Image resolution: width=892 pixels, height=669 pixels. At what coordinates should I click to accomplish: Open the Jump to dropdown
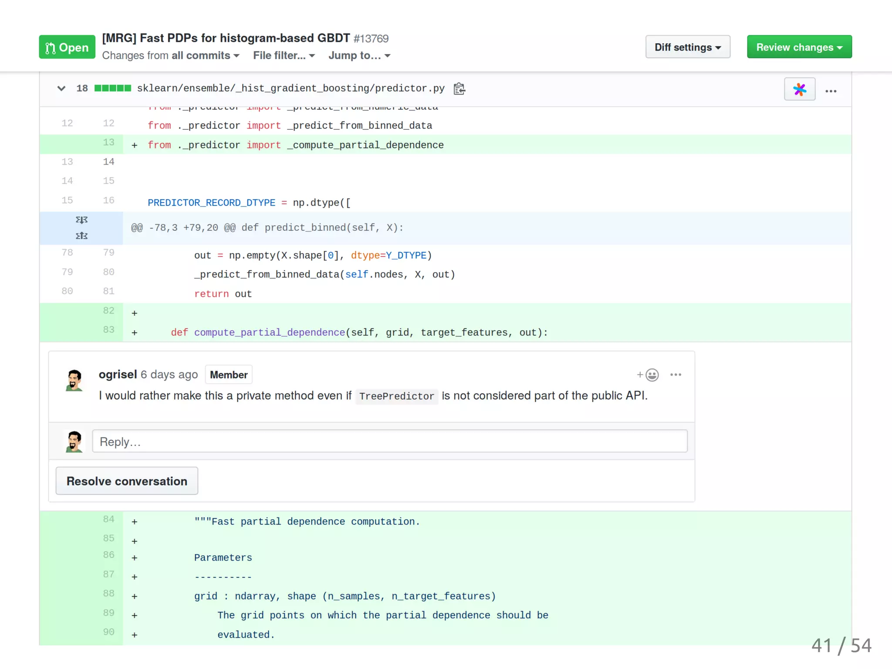point(359,56)
